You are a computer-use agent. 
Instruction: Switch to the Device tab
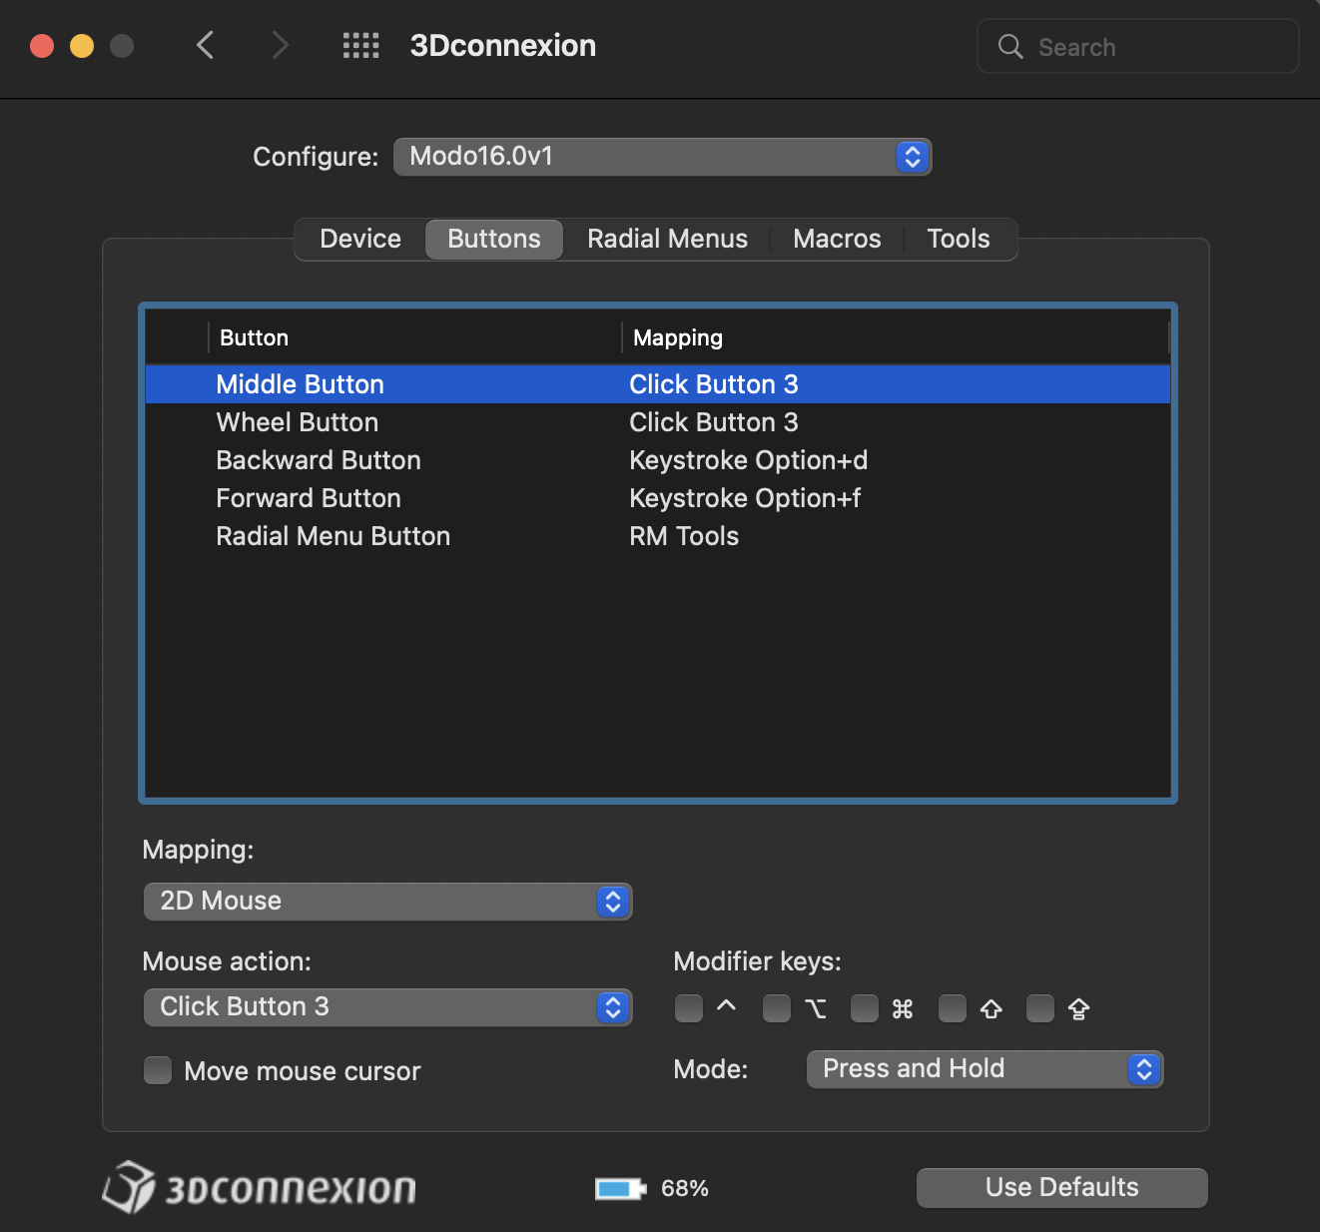(360, 239)
